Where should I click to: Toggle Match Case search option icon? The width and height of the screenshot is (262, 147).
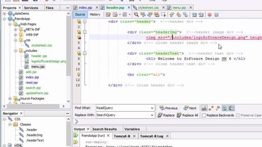coord(204,108)
